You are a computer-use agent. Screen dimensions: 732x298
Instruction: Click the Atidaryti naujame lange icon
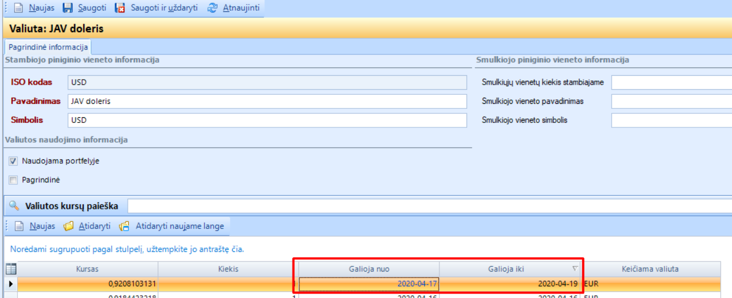tap(124, 226)
